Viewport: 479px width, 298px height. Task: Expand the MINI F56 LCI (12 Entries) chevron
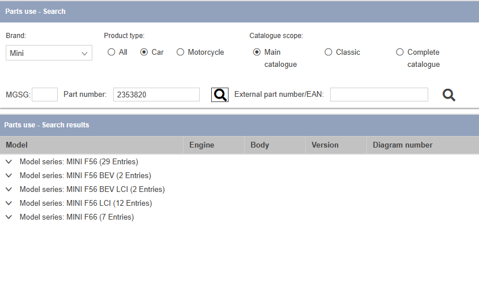click(x=9, y=203)
